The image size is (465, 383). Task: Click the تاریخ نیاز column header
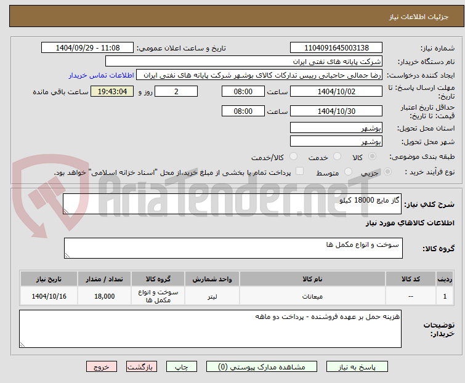[49, 279]
